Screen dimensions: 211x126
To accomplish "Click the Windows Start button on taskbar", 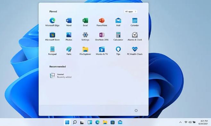I will tap(67, 122).
